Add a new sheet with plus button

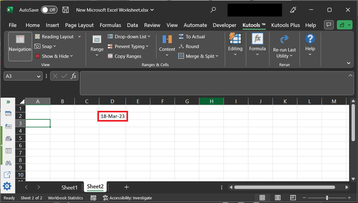point(127,187)
